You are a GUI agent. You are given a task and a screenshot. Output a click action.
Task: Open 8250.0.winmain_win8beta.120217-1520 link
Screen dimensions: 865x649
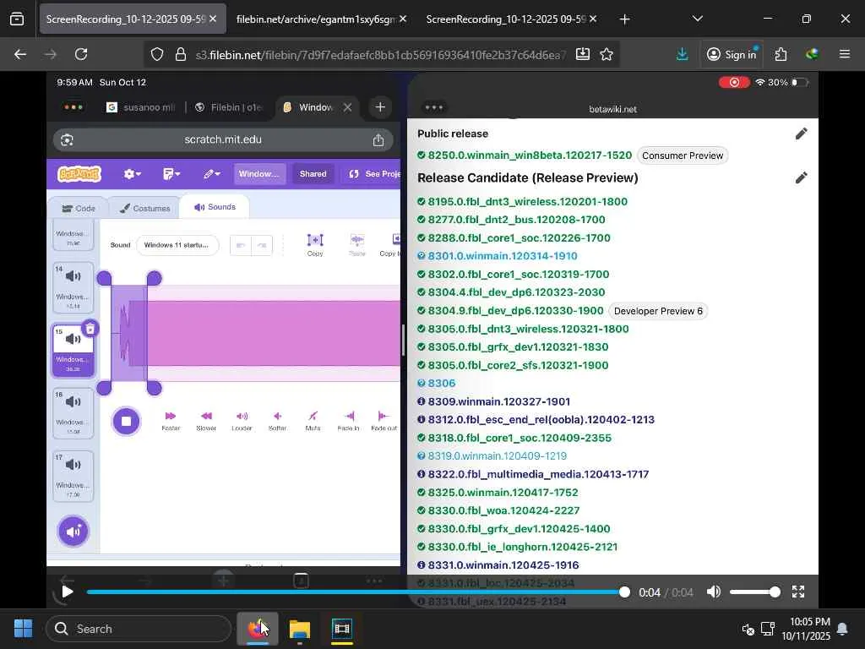530,155
